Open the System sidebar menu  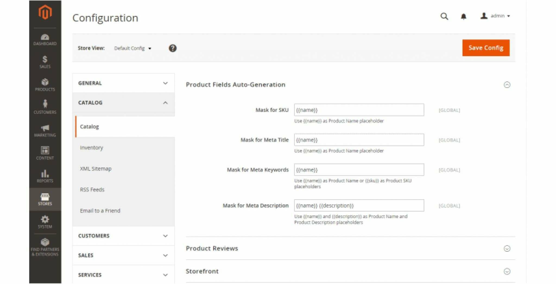(x=45, y=222)
